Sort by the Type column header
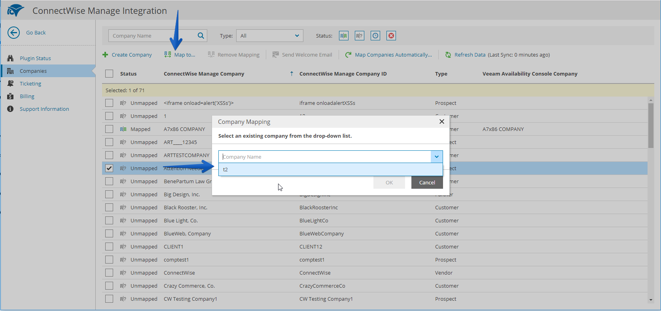The image size is (661, 311). click(x=441, y=74)
